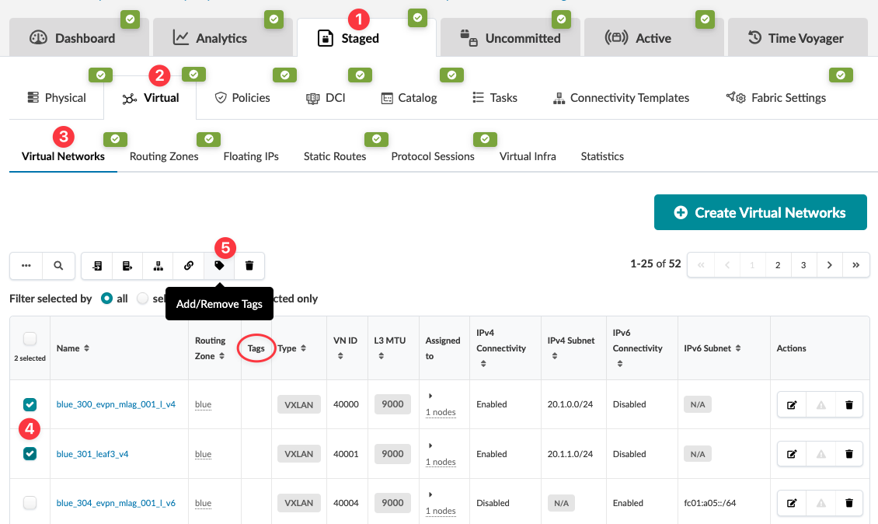
Task: Click the magnifier search icon in toolbar
Action: coord(58,266)
